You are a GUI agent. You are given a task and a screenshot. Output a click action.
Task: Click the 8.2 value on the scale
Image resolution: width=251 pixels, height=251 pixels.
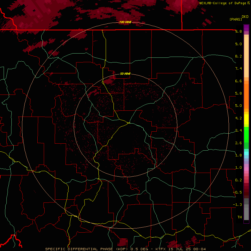pyautogui.click(x=238, y=56)
